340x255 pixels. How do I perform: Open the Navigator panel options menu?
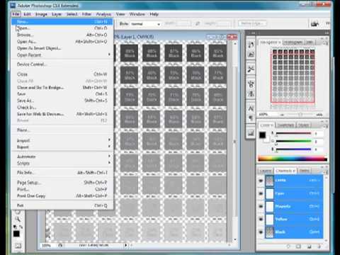(x=326, y=42)
